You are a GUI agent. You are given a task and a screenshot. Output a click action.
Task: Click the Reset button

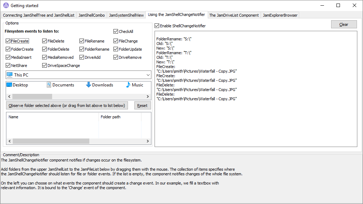pyautogui.click(x=143, y=106)
